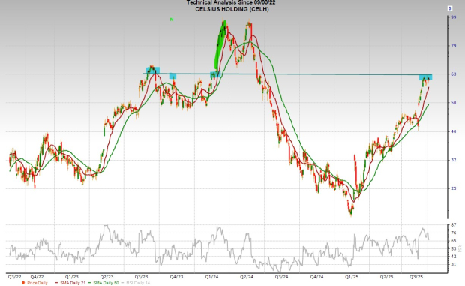Click the Q1/25 time axis label
The width and height of the screenshot is (465, 286).
point(352,277)
